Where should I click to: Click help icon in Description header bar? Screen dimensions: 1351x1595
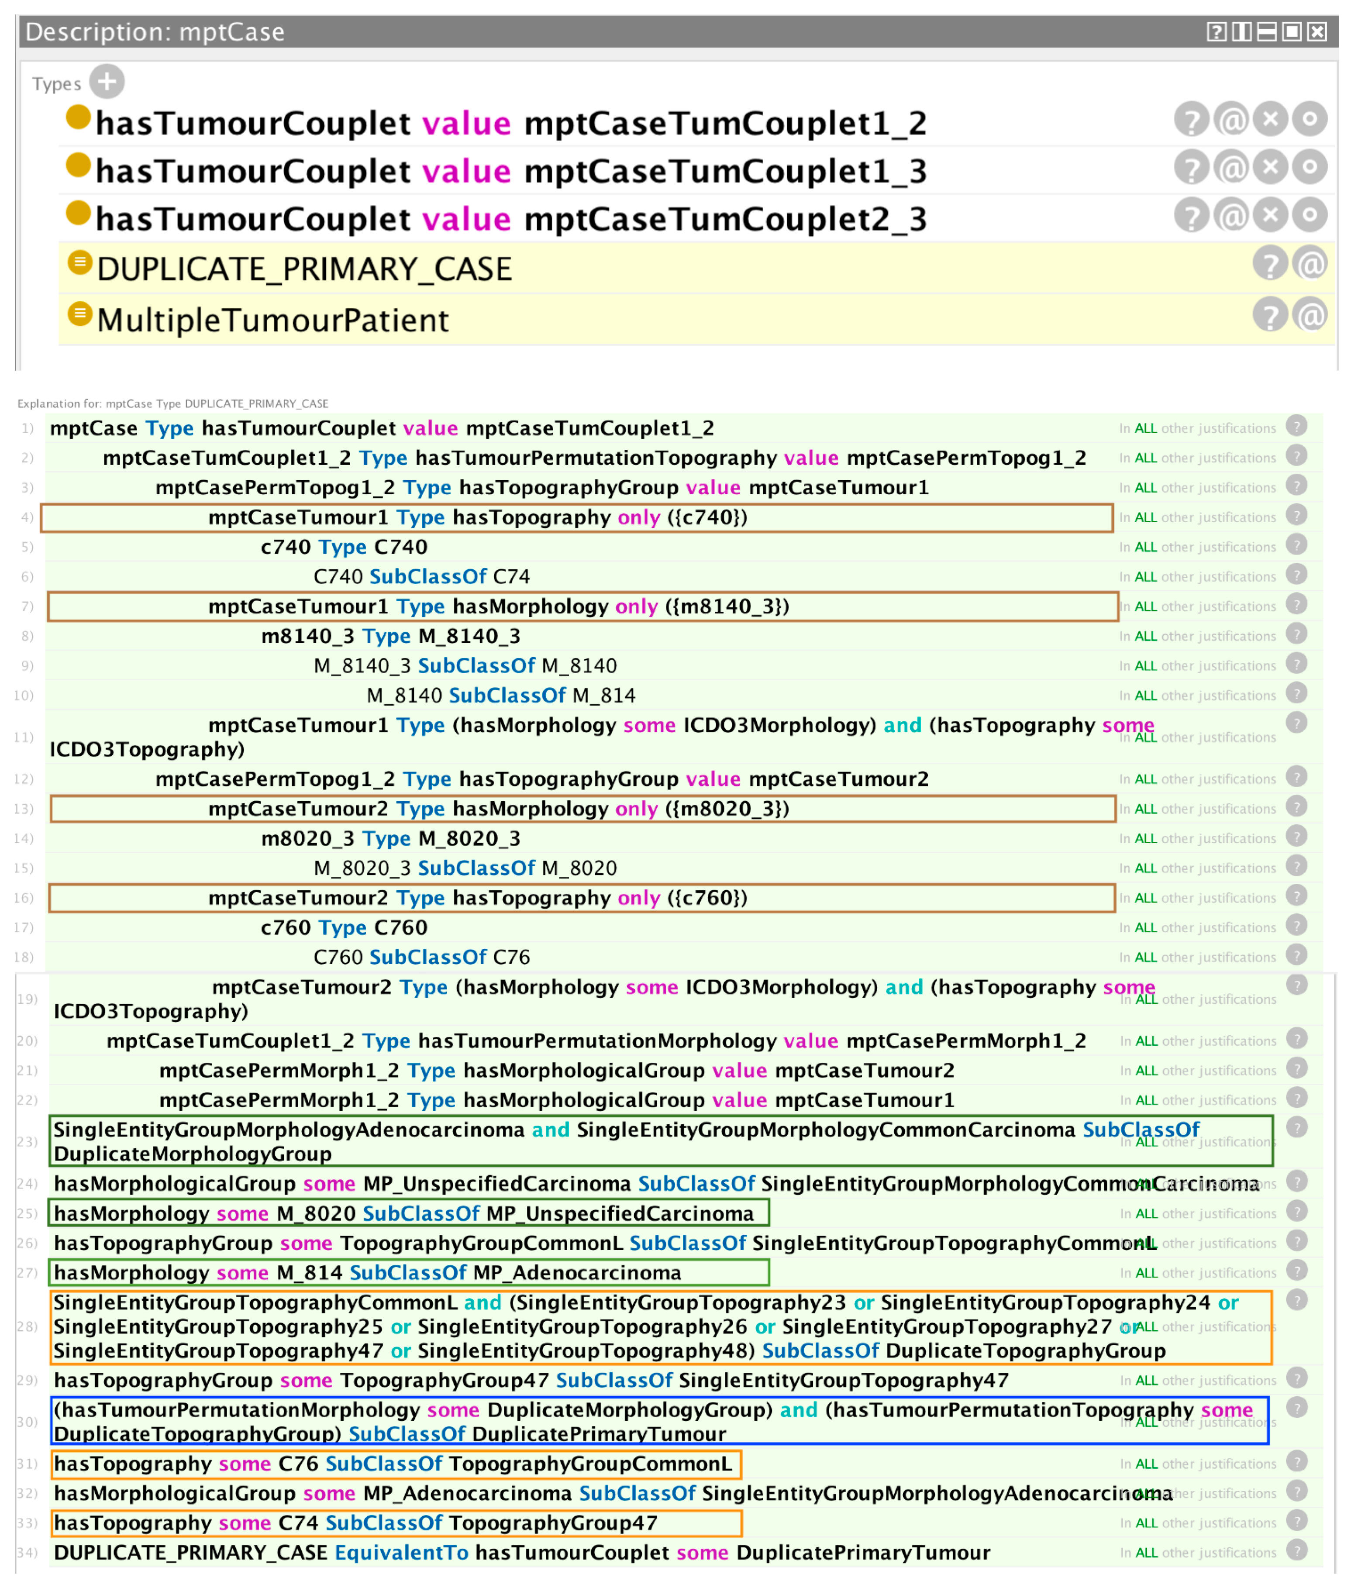1216,31
